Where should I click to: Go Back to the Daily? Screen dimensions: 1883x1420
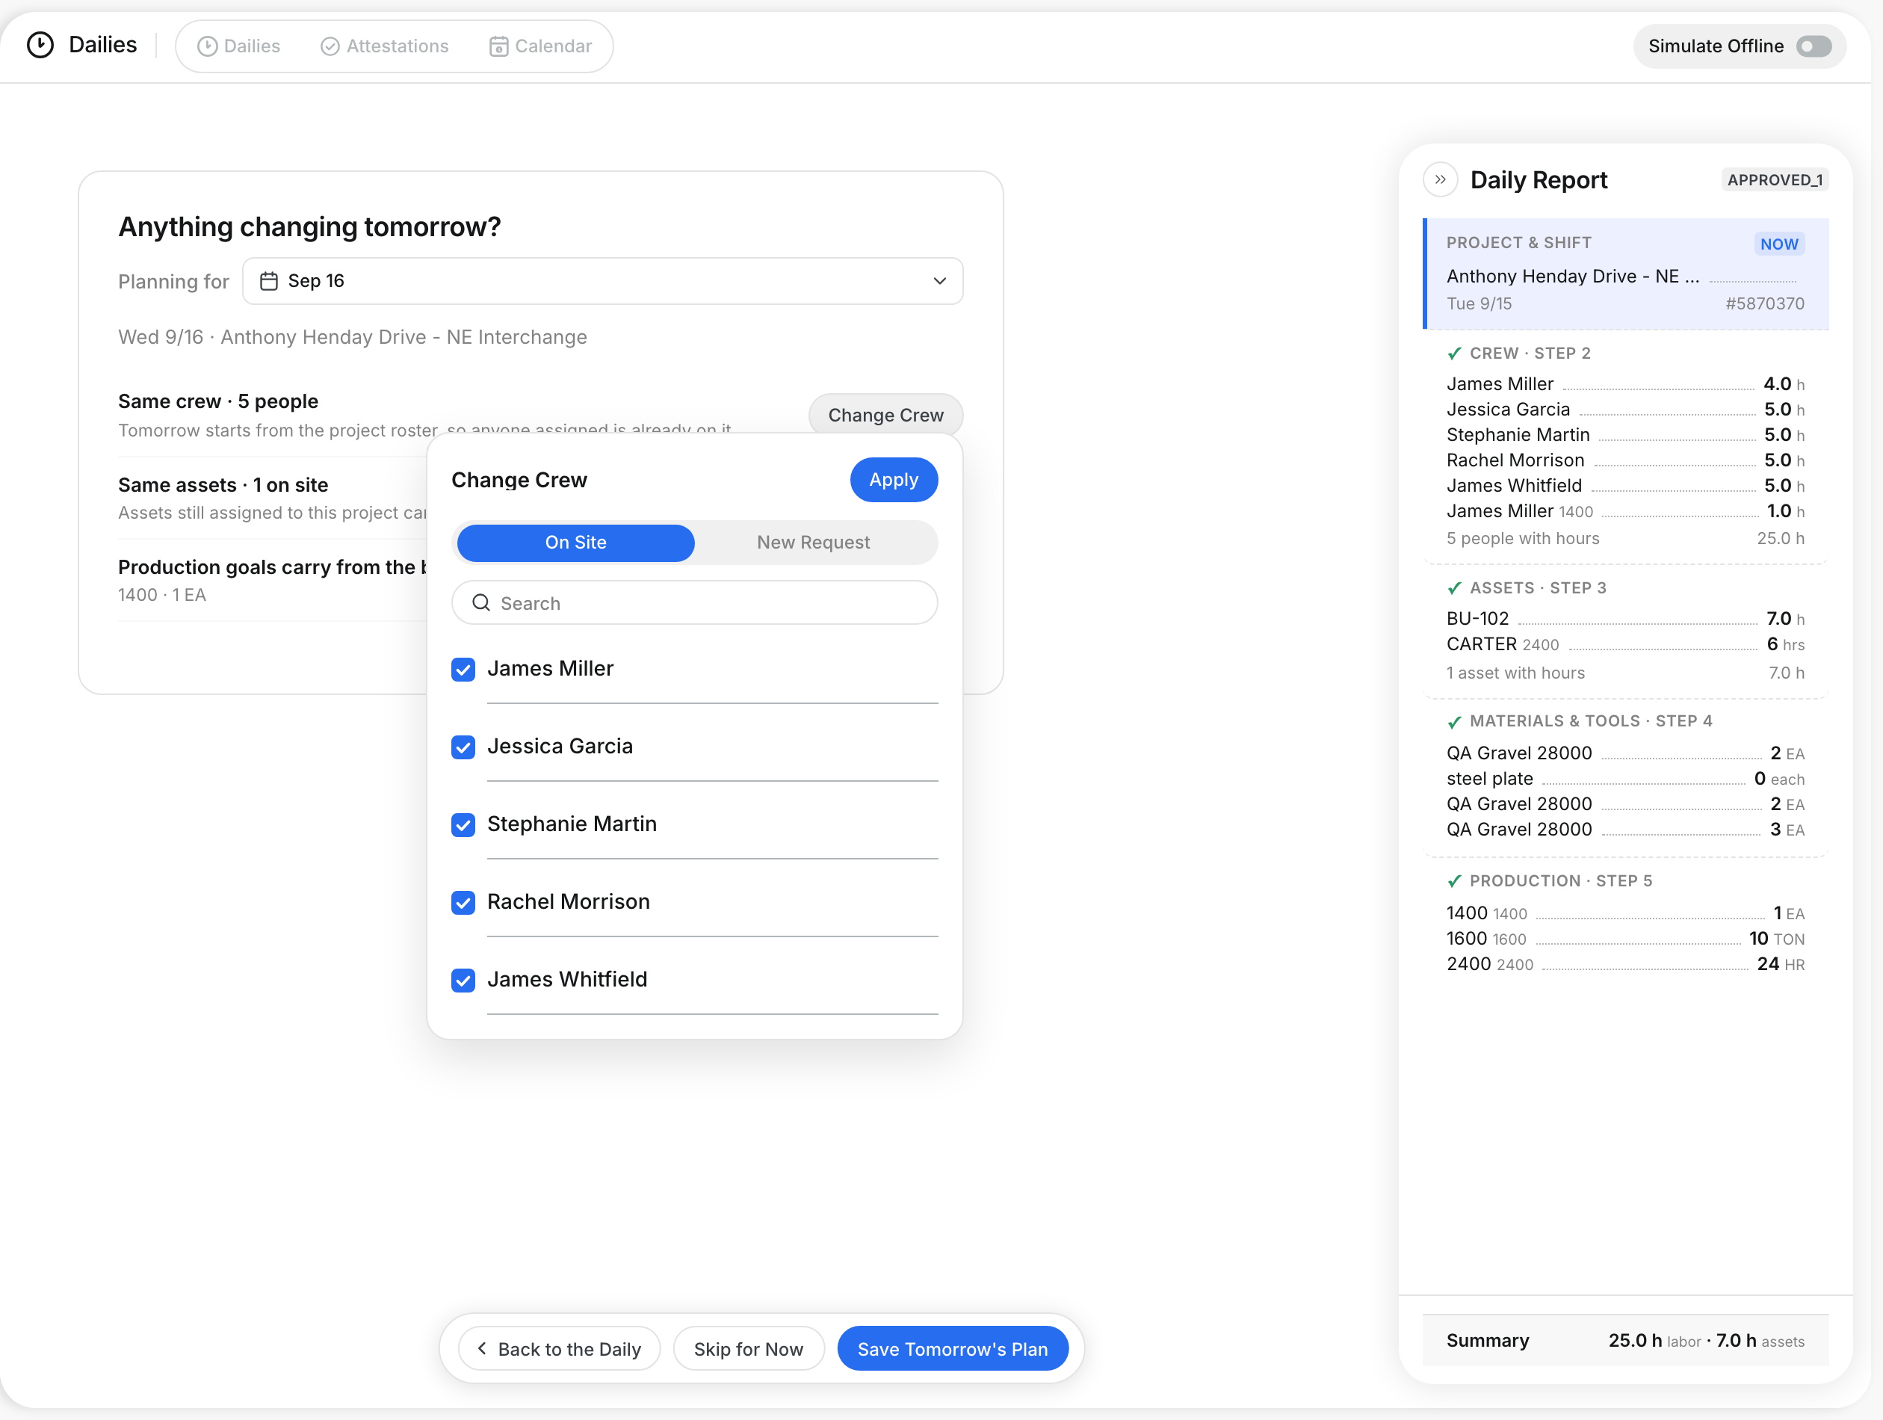pyautogui.click(x=559, y=1348)
